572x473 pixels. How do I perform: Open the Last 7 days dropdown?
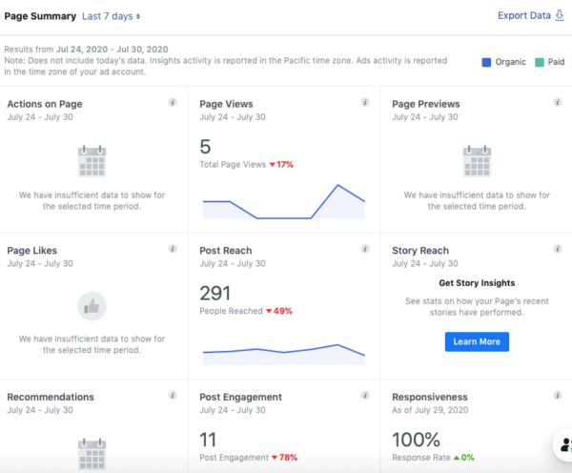coord(111,16)
